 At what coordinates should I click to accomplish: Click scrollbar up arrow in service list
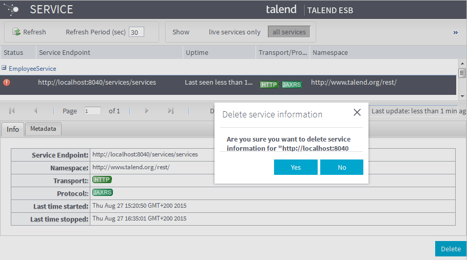click(x=462, y=64)
